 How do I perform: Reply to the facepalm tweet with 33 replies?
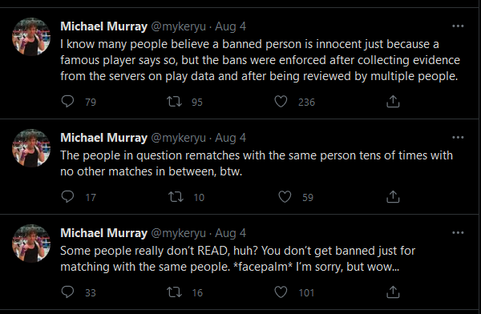[67, 292]
